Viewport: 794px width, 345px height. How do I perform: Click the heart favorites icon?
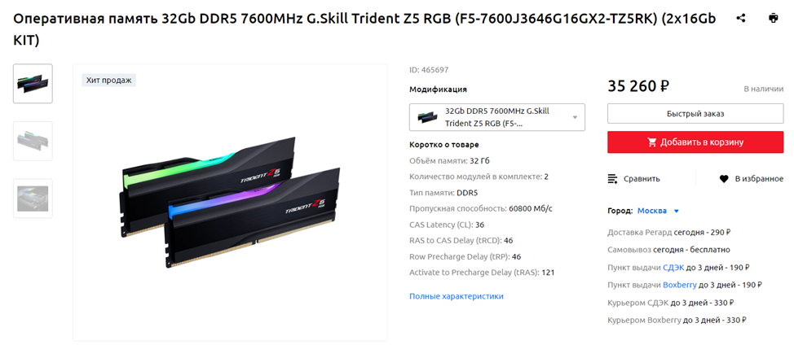tap(724, 179)
